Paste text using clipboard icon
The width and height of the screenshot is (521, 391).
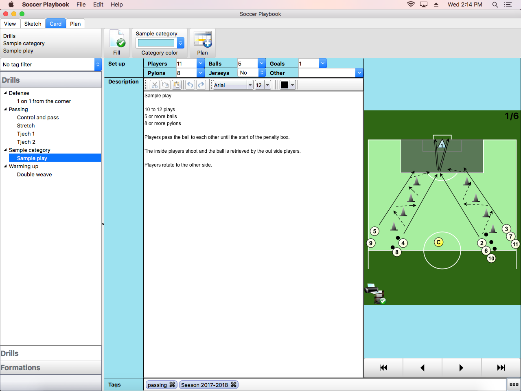coord(176,85)
